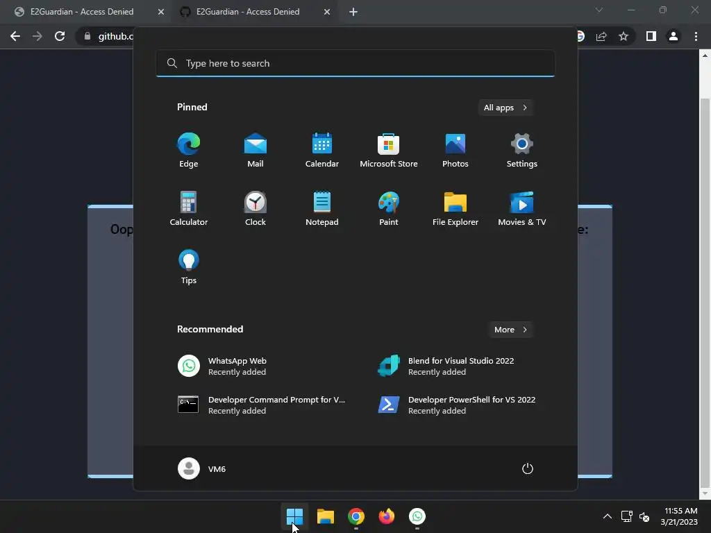
Task: Open Chrome three-dot menu
Action: 696,36
